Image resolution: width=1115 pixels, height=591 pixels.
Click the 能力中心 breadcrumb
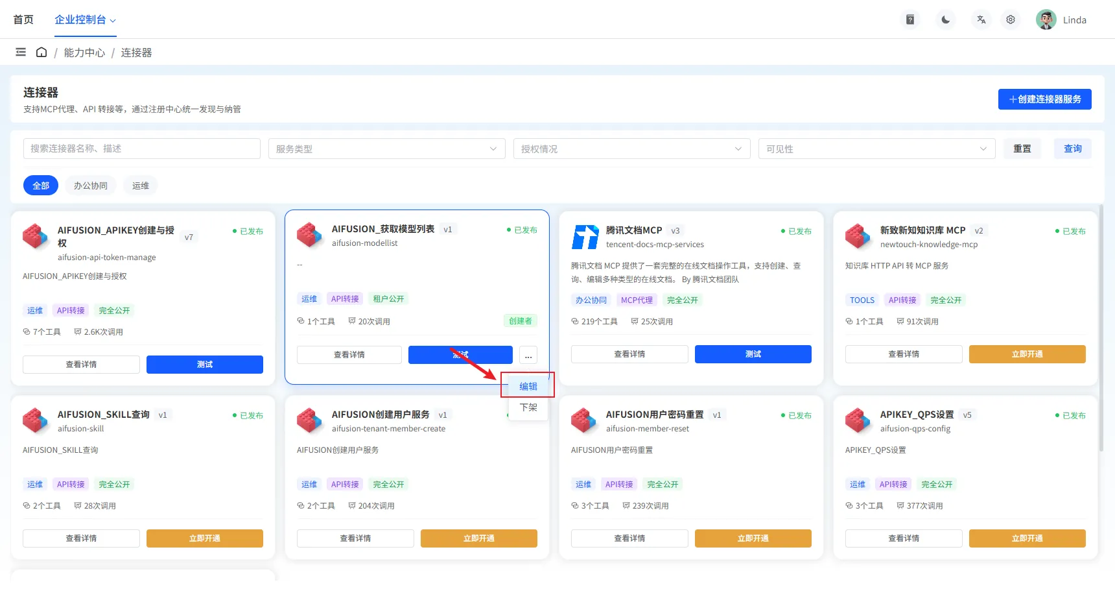(84, 53)
